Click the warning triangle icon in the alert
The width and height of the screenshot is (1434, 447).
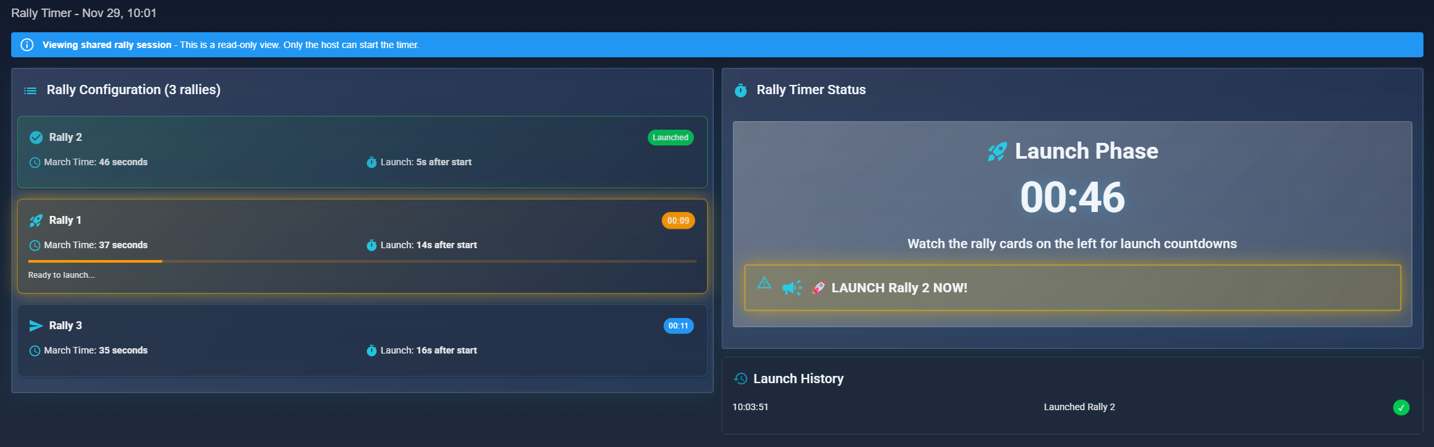764,283
